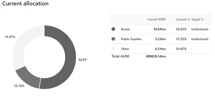The width and height of the screenshot is (215, 102).
Task: Click the 31.67% chart label
Action: tap(10, 37)
